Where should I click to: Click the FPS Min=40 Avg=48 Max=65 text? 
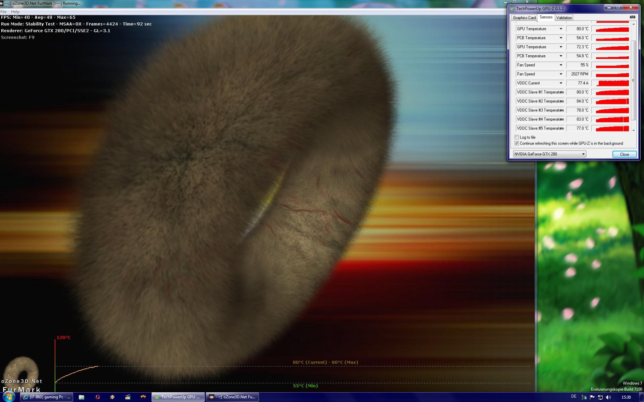(x=38, y=17)
